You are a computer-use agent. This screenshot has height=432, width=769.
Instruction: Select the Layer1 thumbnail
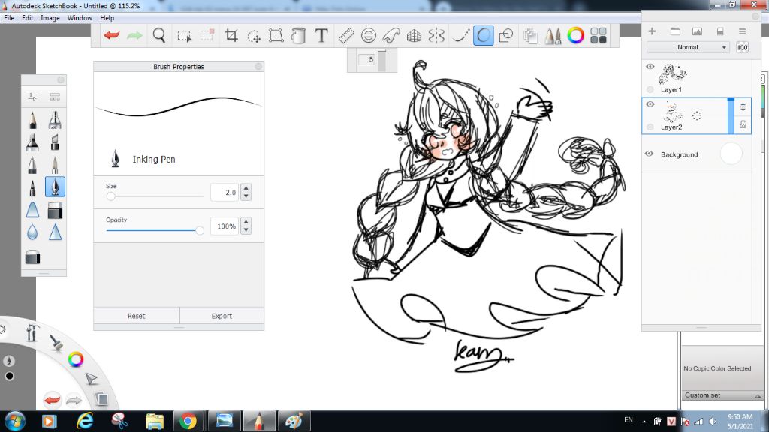click(x=672, y=74)
